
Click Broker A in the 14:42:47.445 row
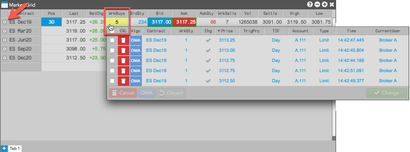(388, 40)
